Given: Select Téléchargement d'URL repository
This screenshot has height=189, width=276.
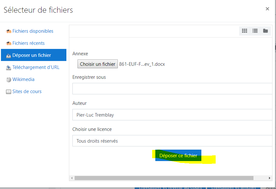Looking at the screenshot, I should tap(36, 67).
